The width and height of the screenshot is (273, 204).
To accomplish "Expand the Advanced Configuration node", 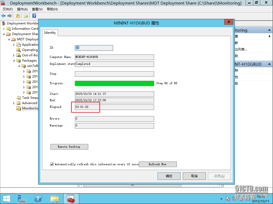I will pyautogui.click(x=14, y=103).
